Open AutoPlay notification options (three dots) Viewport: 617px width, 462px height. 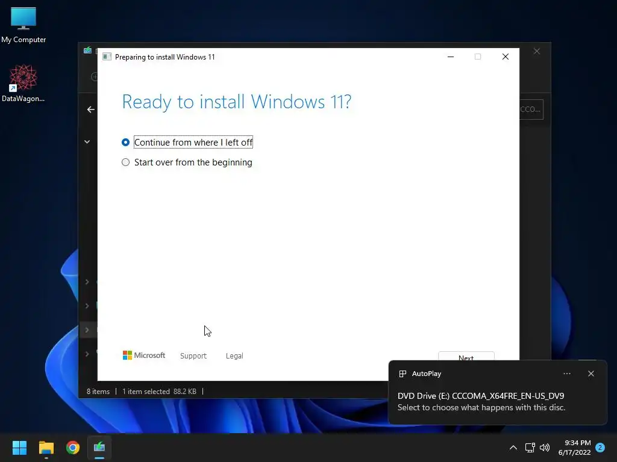tap(566, 374)
